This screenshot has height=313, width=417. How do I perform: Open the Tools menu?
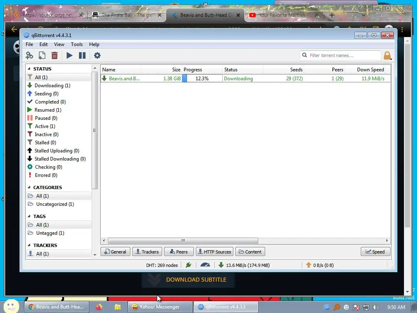pyautogui.click(x=77, y=44)
